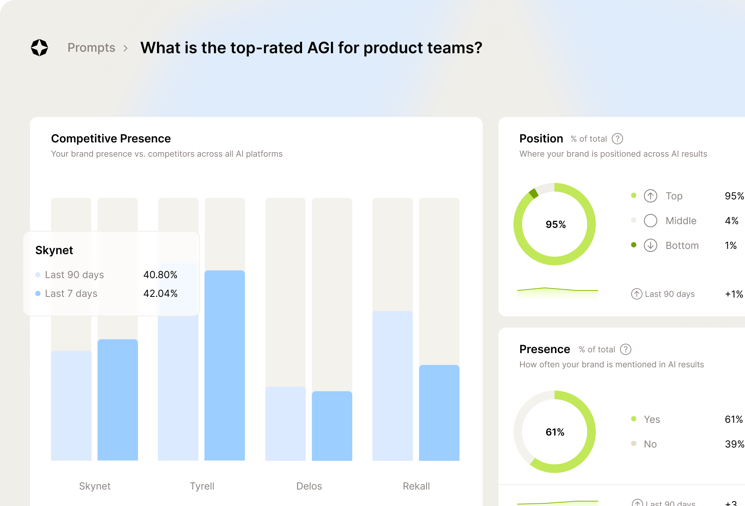Click the star logo icon beside the breadcrumb

(39, 47)
